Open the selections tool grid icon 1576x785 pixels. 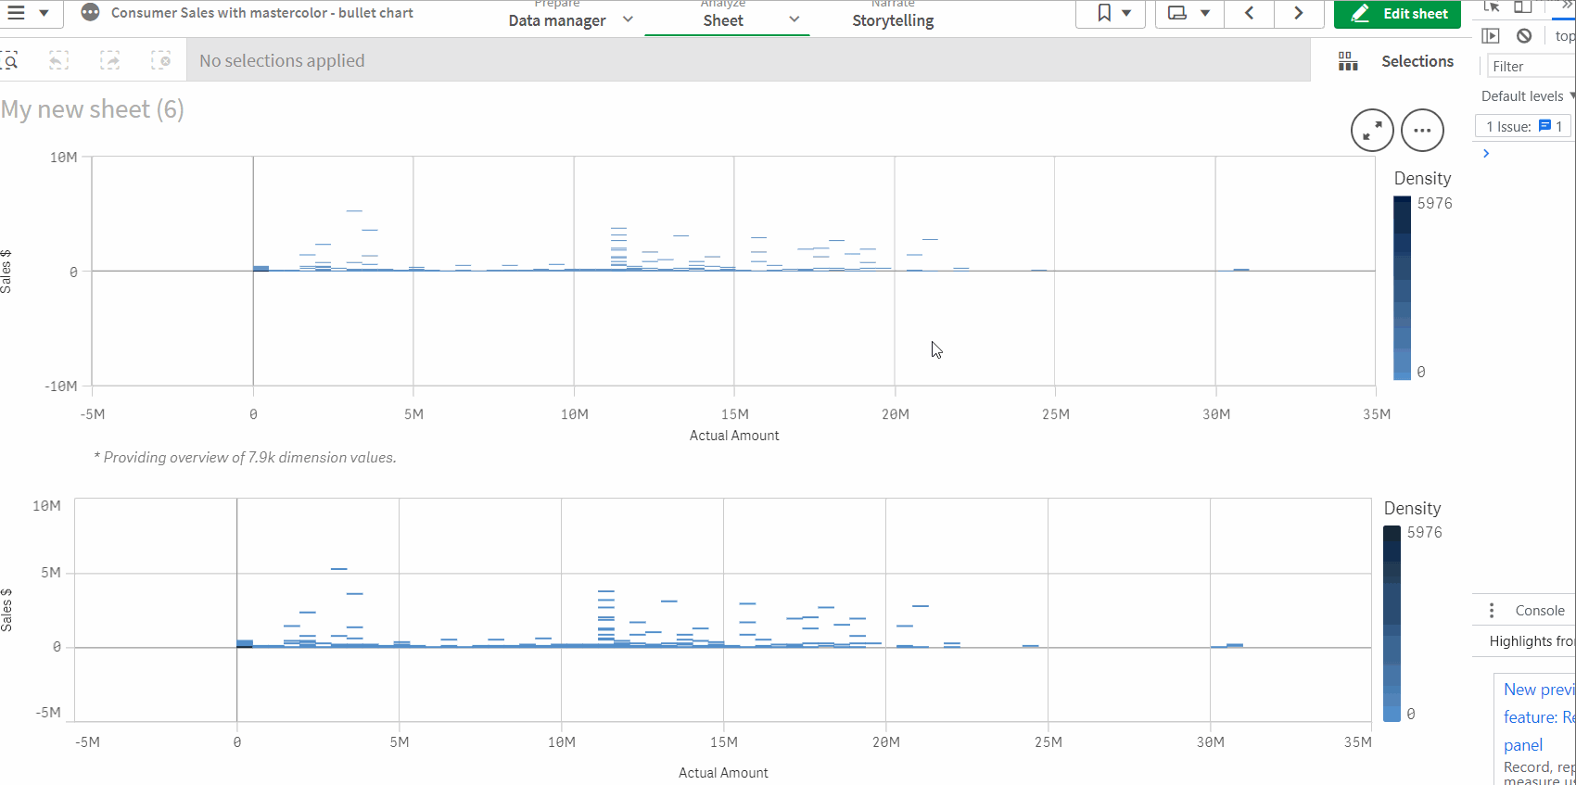click(x=1348, y=61)
